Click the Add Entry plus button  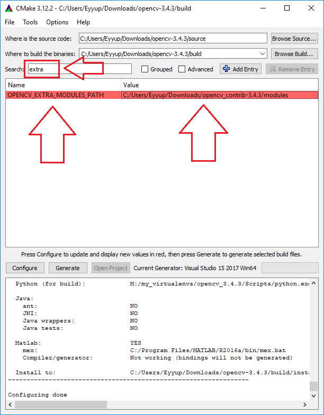coord(240,69)
